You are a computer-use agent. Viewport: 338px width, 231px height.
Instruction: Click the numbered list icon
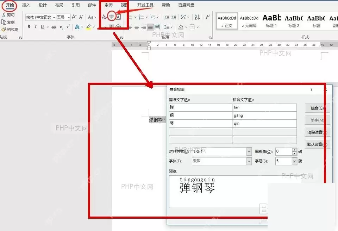(141, 17)
